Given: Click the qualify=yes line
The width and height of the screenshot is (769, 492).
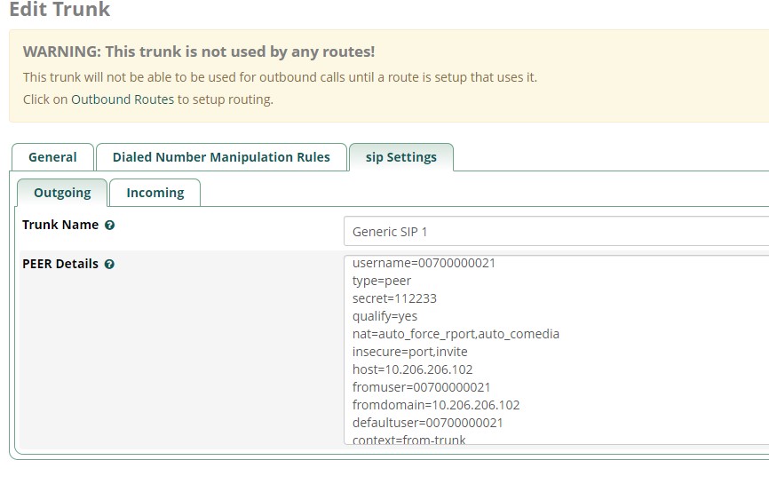Looking at the screenshot, I should tap(385, 316).
